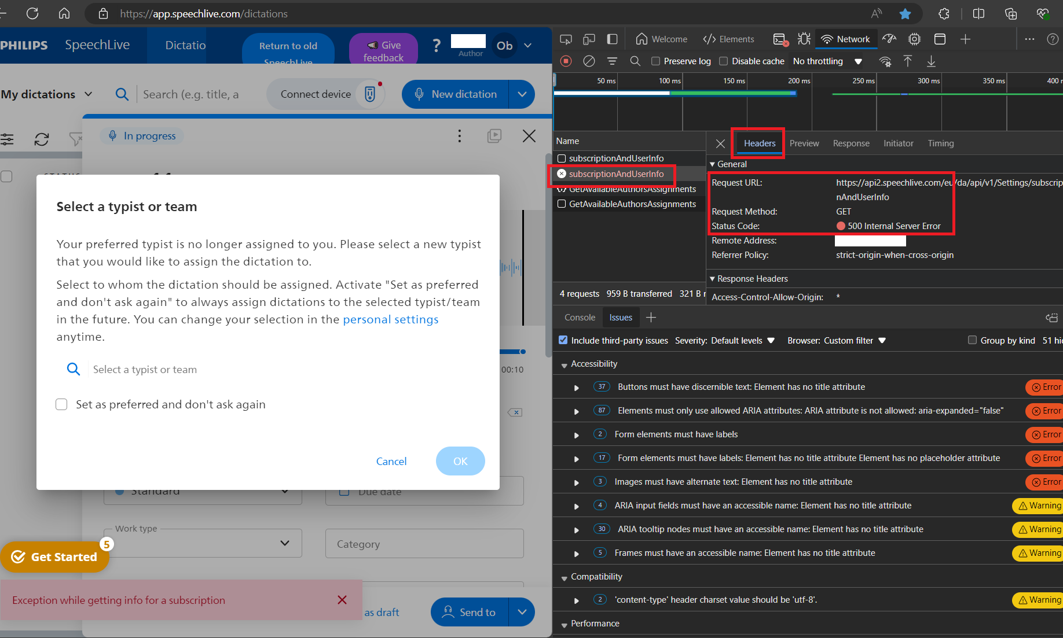Check the Group by kind option

pos(973,340)
